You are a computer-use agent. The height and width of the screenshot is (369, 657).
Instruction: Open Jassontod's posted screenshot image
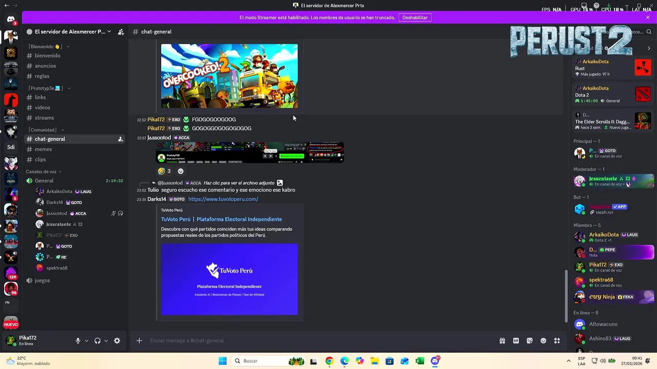[250, 153]
